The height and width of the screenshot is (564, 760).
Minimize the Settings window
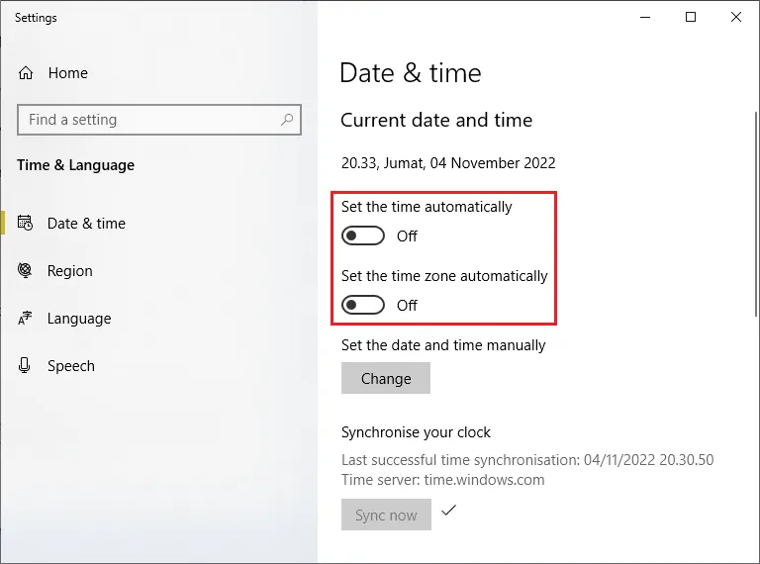(x=645, y=18)
